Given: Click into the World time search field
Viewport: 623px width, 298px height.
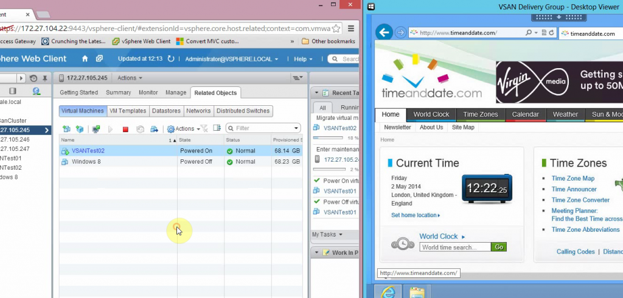Looking at the screenshot, I should tap(455, 247).
